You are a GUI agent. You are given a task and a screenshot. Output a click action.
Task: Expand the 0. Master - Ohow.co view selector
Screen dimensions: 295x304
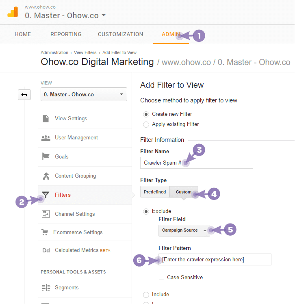click(84, 94)
